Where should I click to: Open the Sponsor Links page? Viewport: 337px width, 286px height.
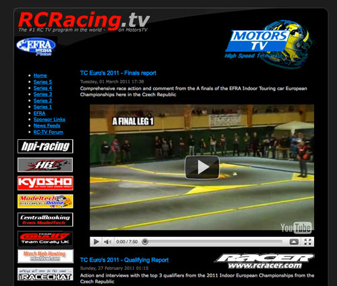click(x=49, y=120)
